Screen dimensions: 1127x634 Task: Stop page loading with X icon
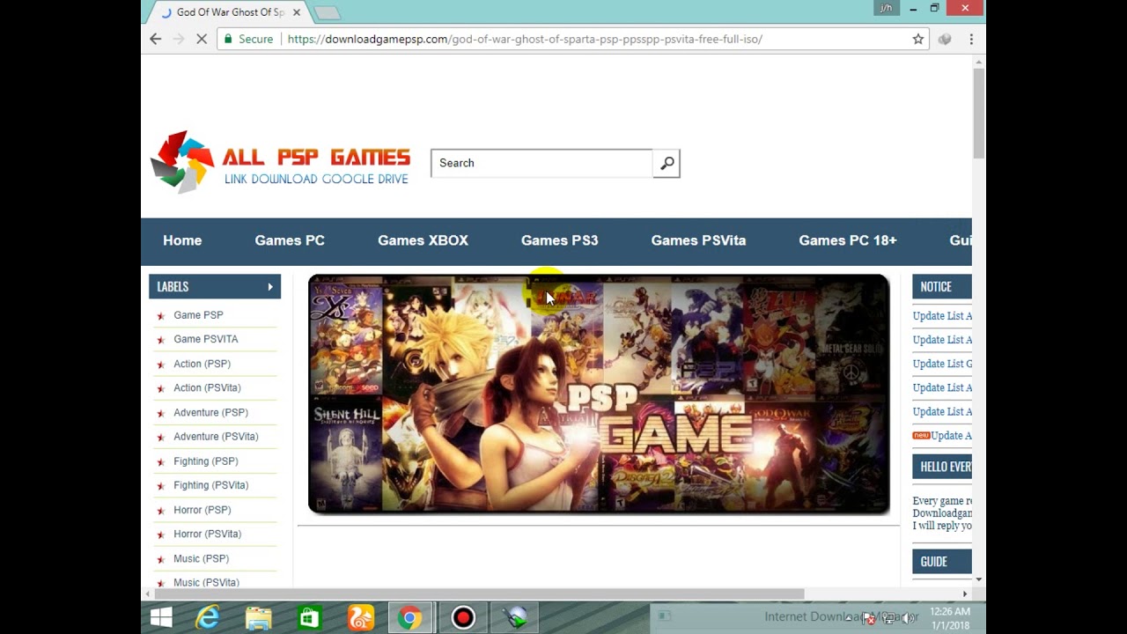pyautogui.click(x=202, y=39)
